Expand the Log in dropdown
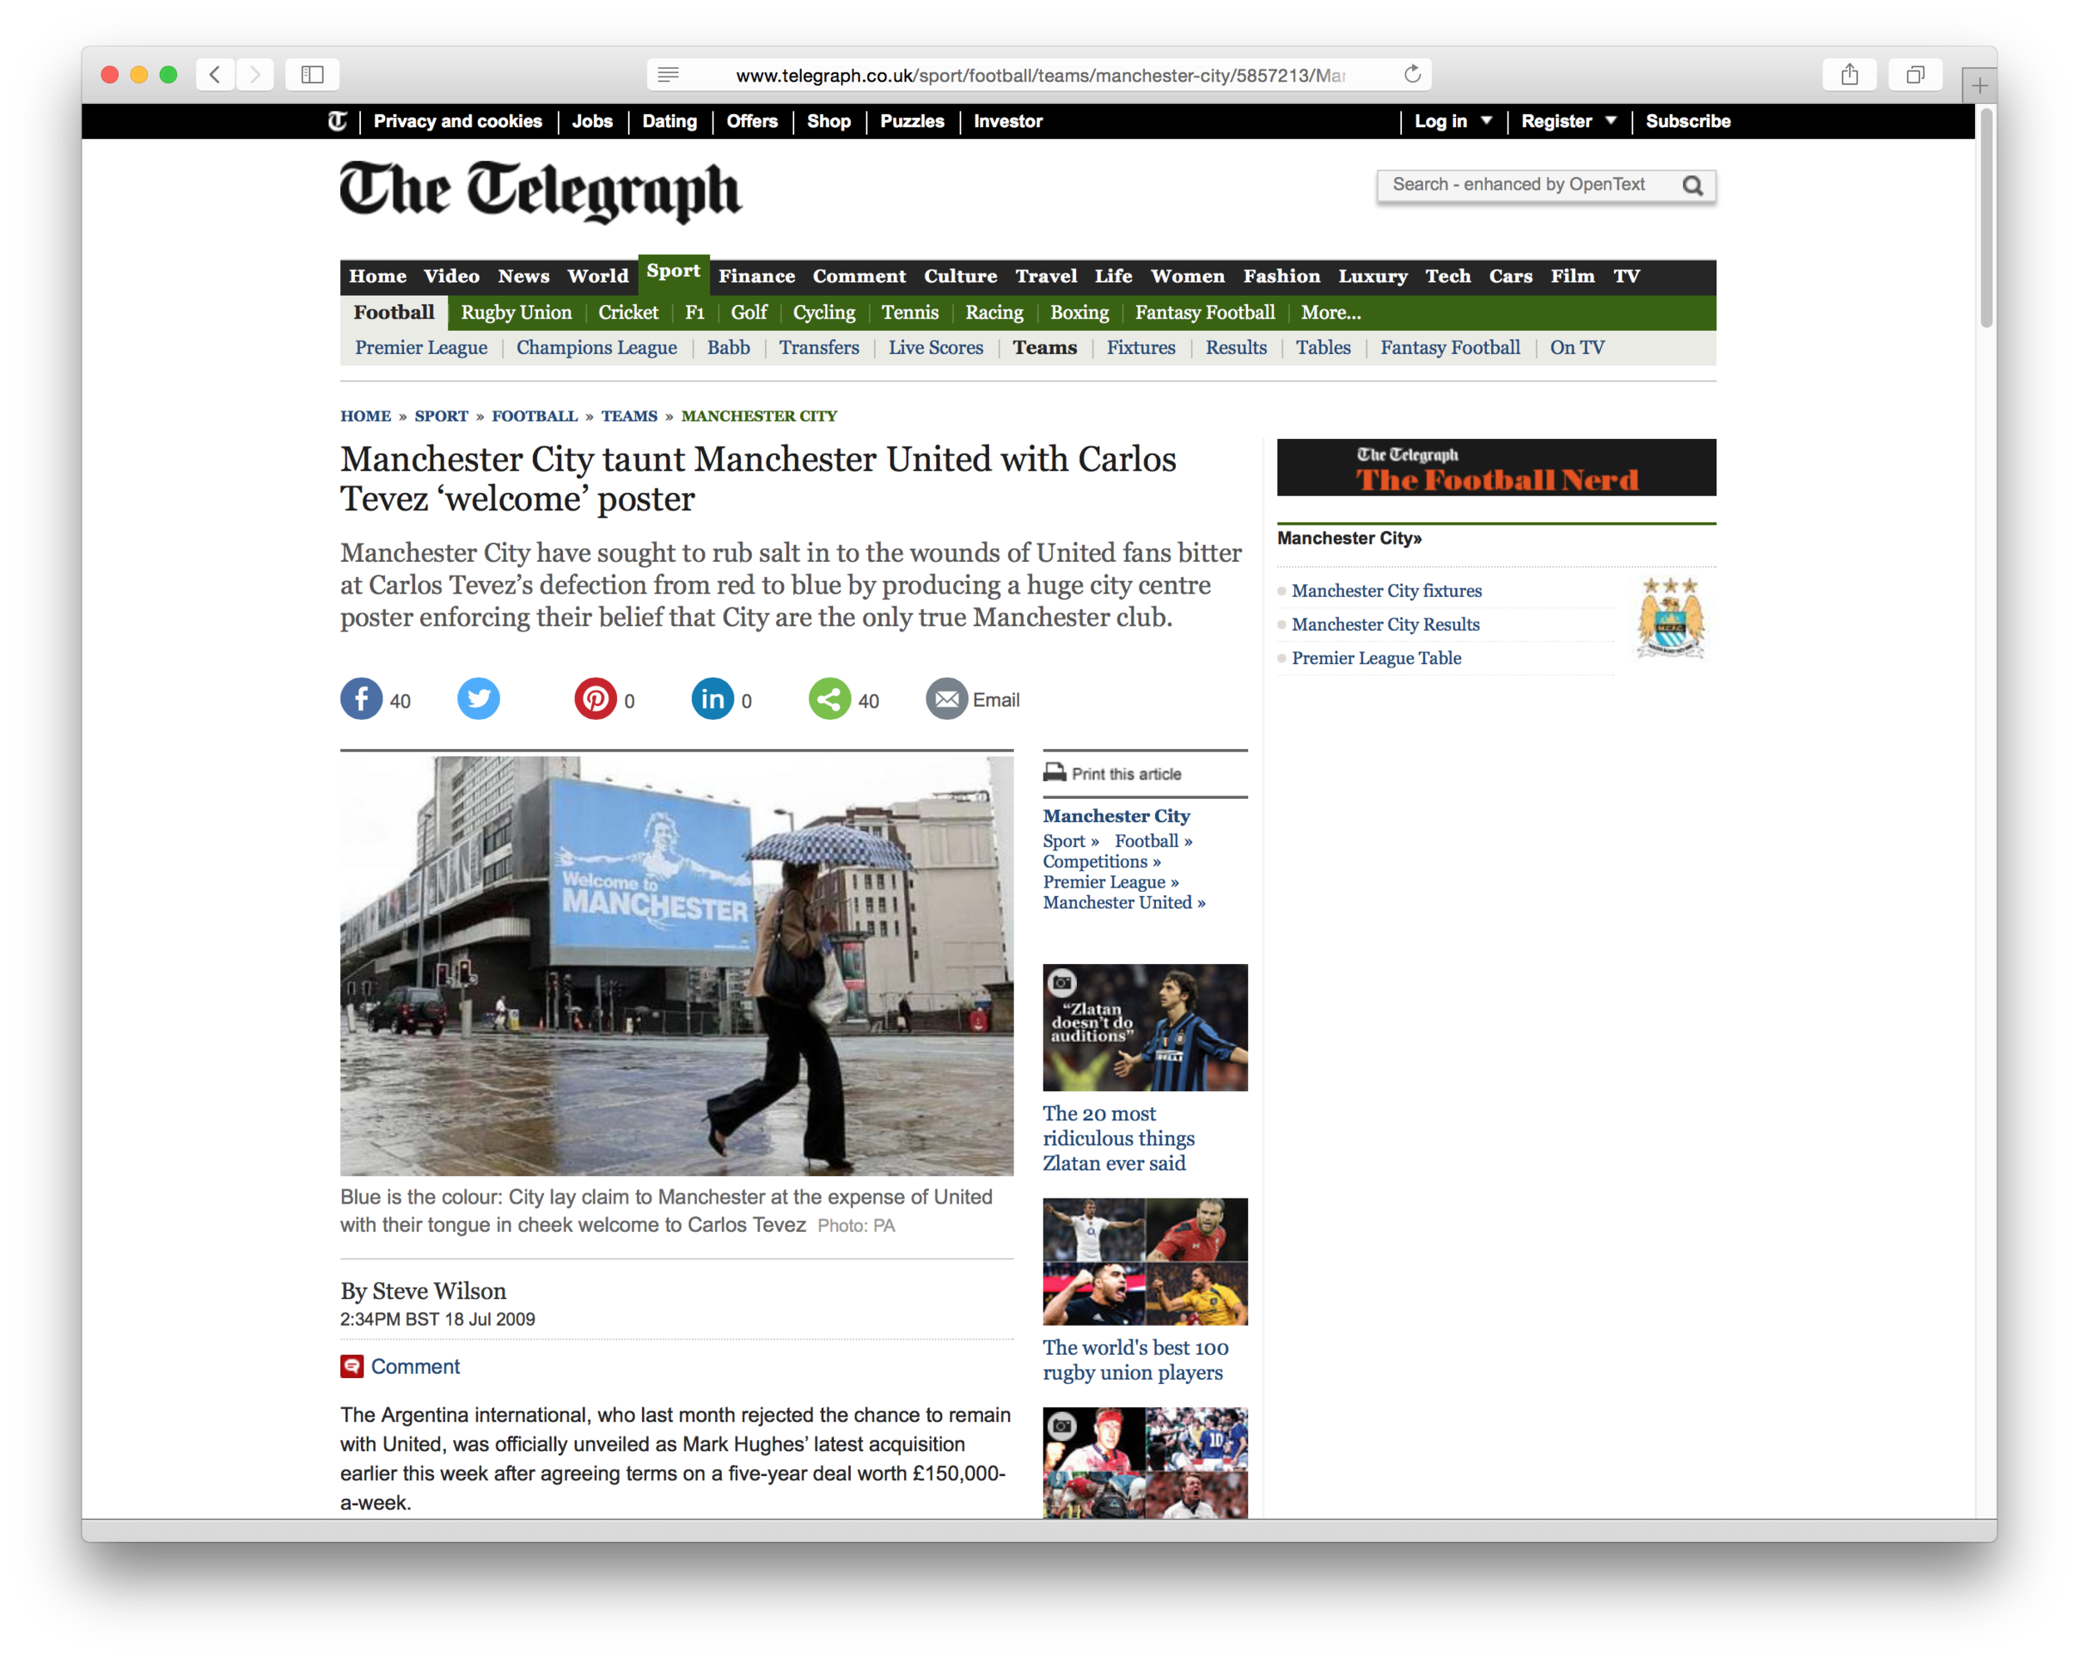 point(1486,121)
